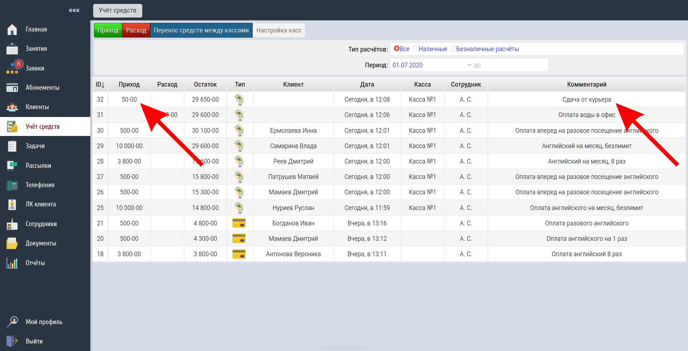Screen dimensions: 688x351
Task: Collapse sidebar with the ««« arrows
Action: [x=74, y=10]
